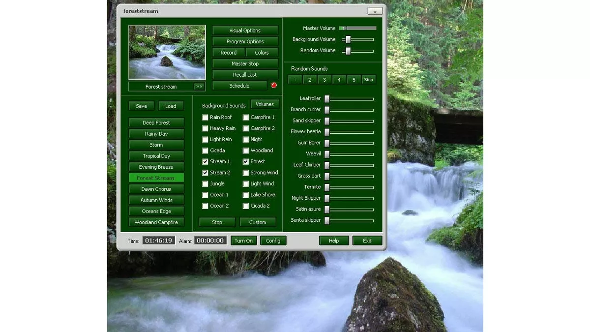Enable the Woodland sound
590x332 pixels.
pyautogui.click(x=245, y=151)
